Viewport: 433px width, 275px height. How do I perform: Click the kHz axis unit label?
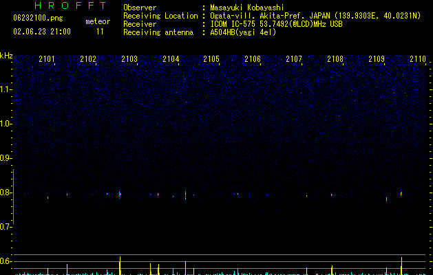[x=6, y=56]
